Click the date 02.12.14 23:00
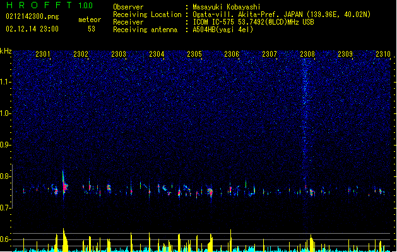This screenshot has width=397, height=252. coord(32,29)
